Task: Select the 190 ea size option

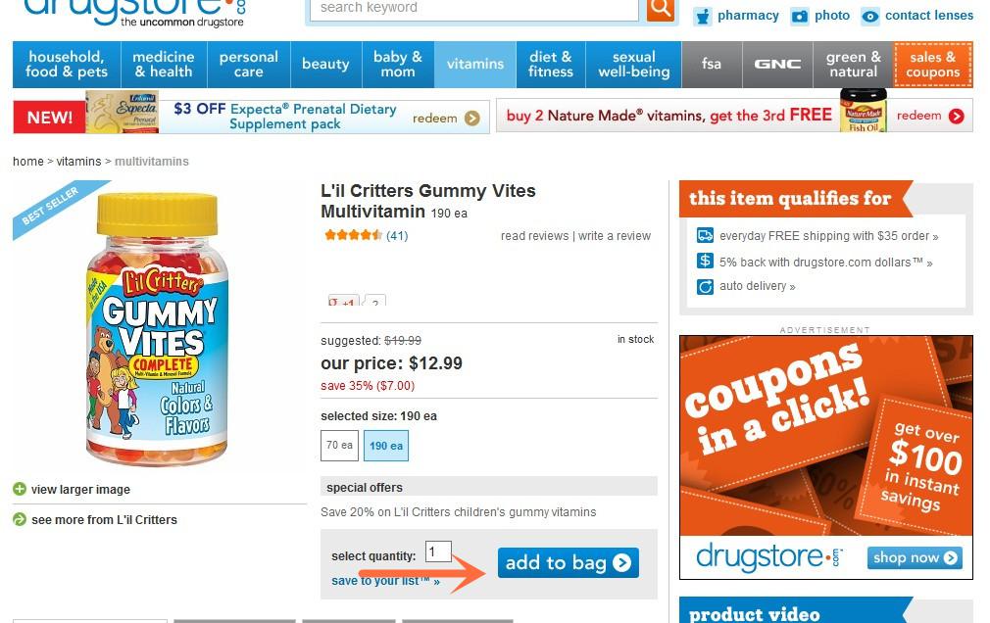Action: (386, 446)
